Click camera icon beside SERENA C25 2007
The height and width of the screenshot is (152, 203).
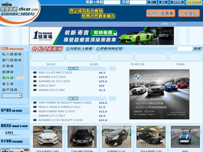[x=35, y=90]
